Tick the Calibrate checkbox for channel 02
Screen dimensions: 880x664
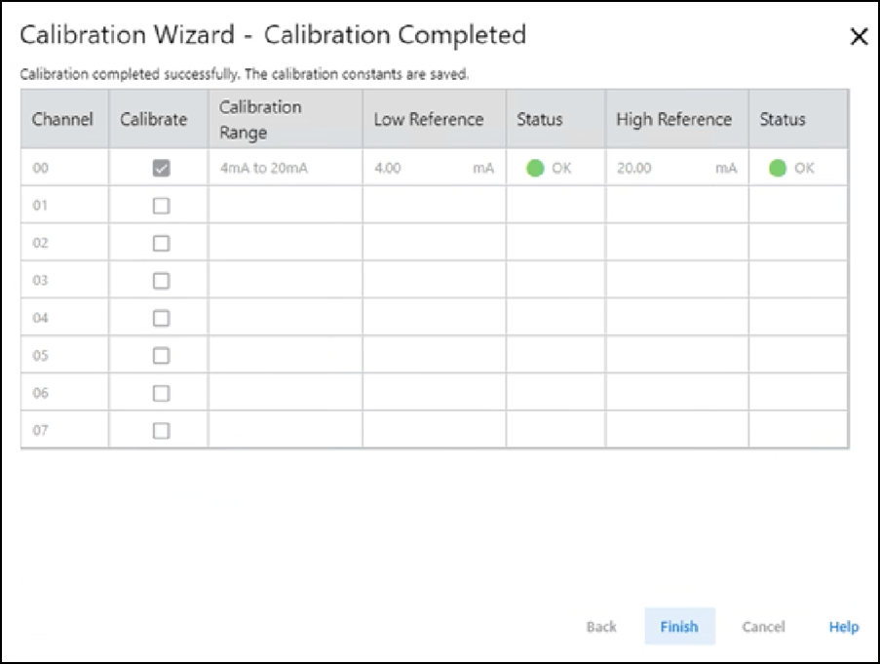click(x=162, y=243)
